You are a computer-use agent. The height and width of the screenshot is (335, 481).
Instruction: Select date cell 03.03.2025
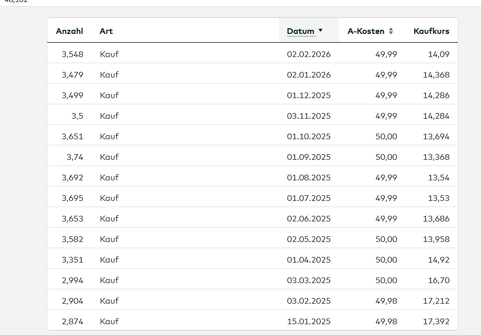[309, 280]
